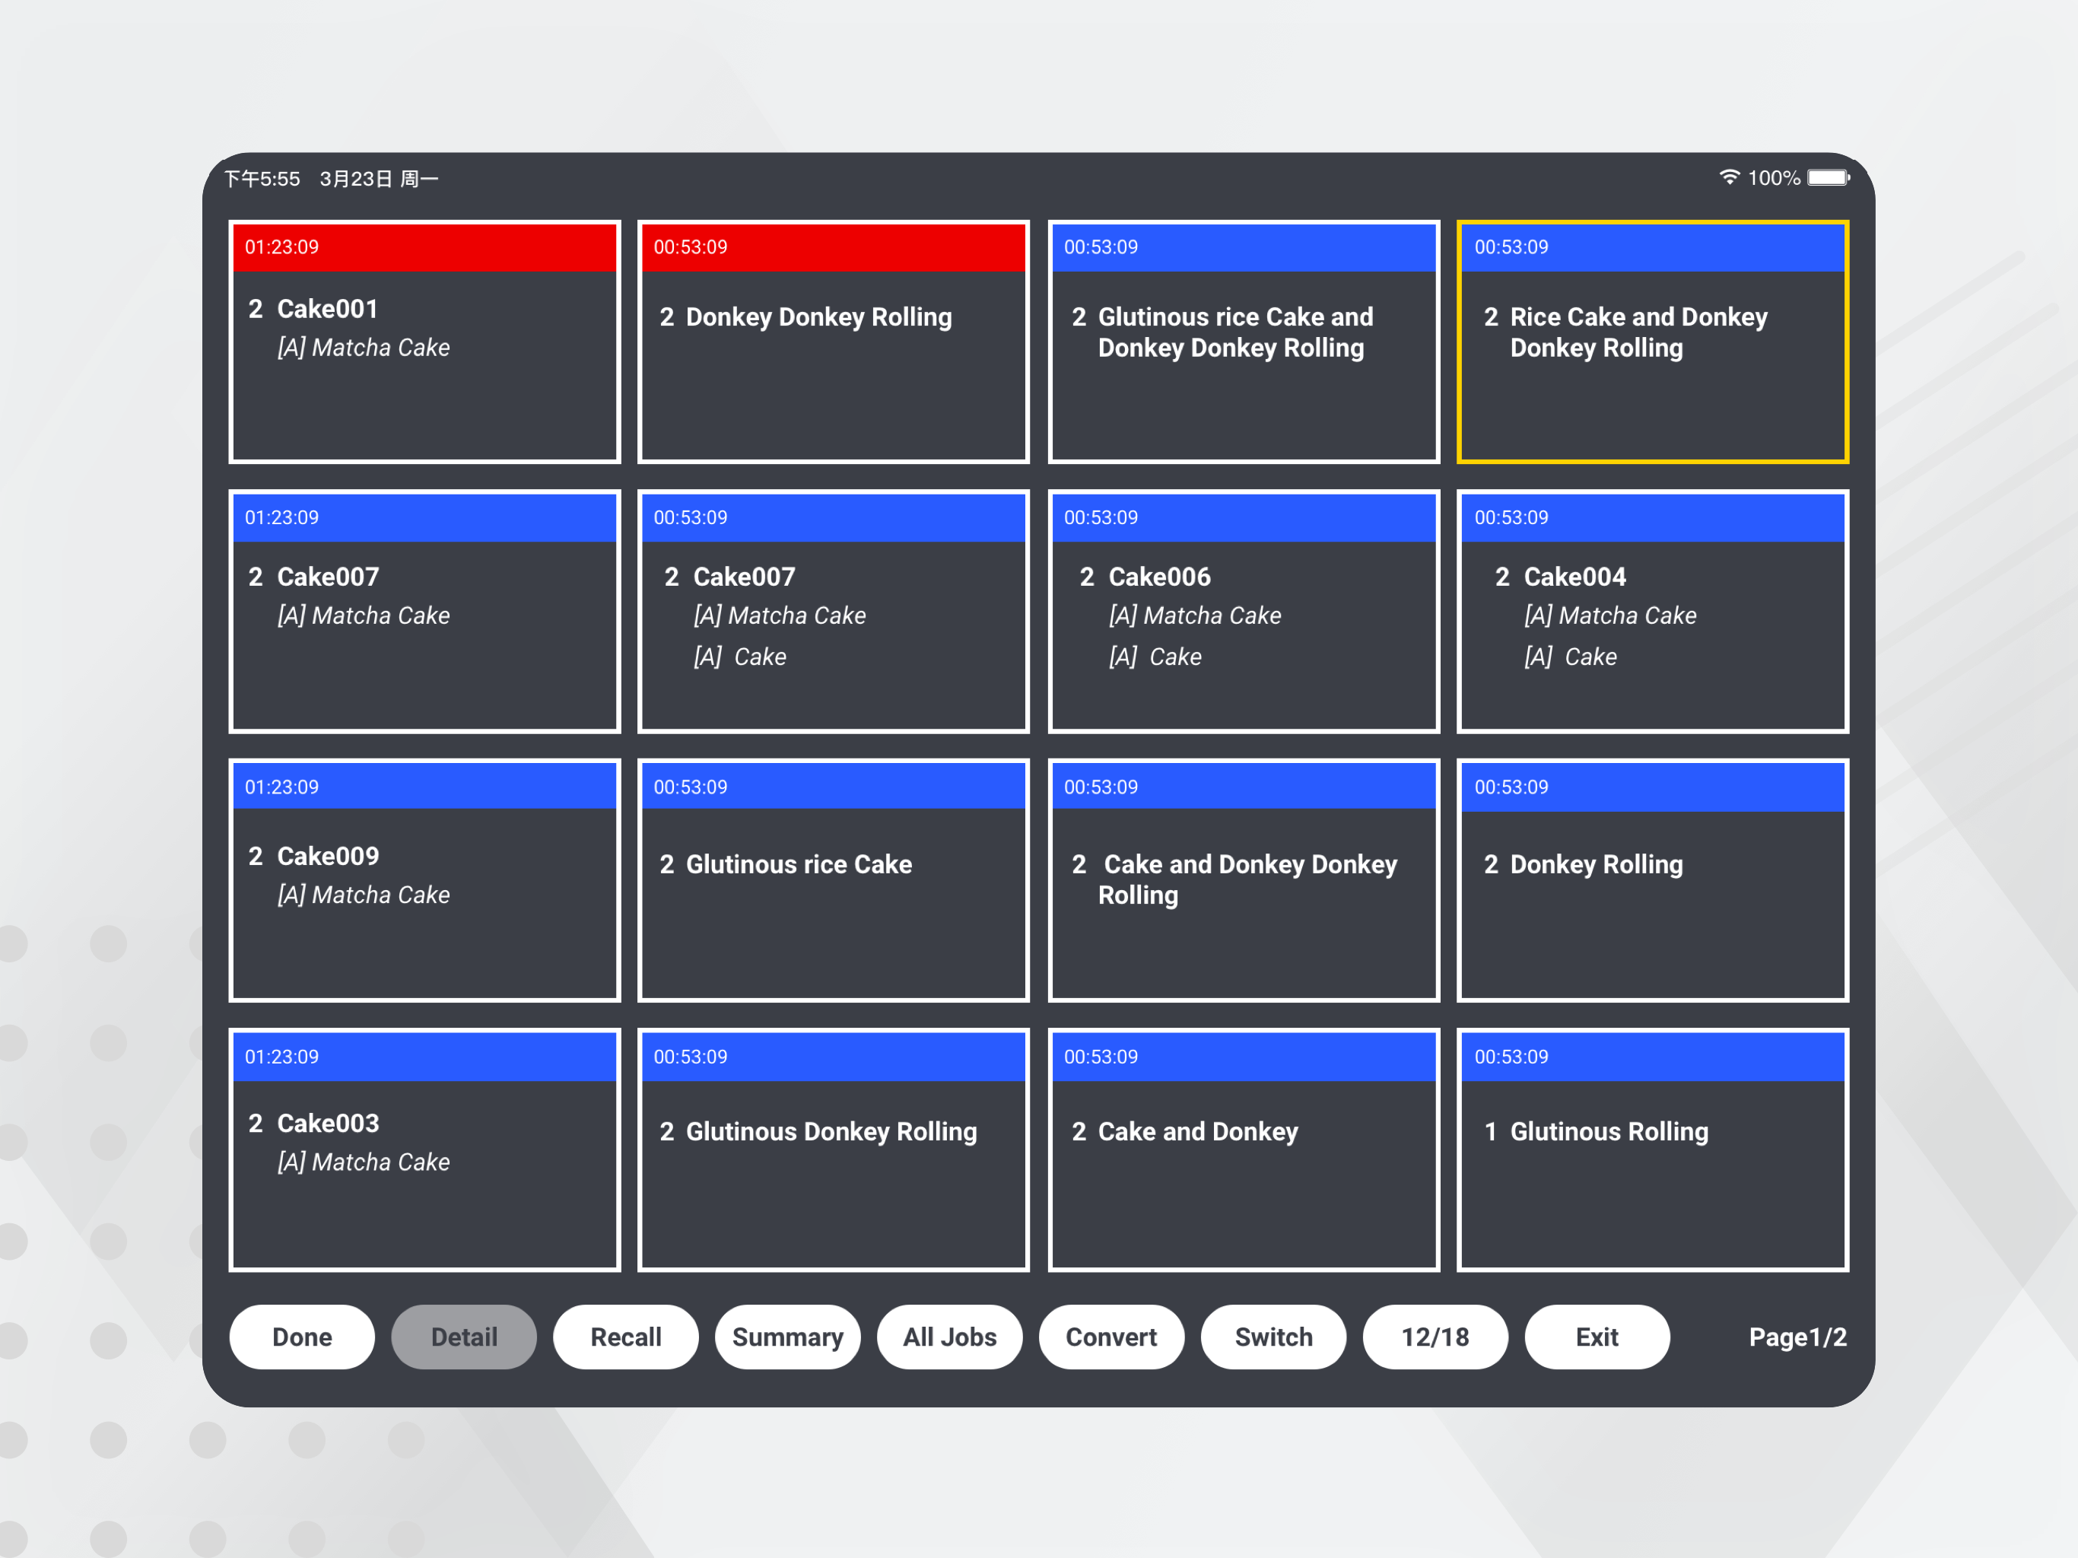
Task: Tap the [A] Cake modifier under Cake004
Action: click(x=1570, y=657)
